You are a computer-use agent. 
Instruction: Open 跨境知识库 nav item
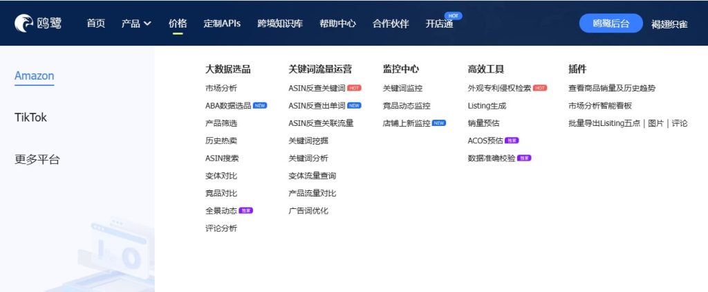pos(280,24)
